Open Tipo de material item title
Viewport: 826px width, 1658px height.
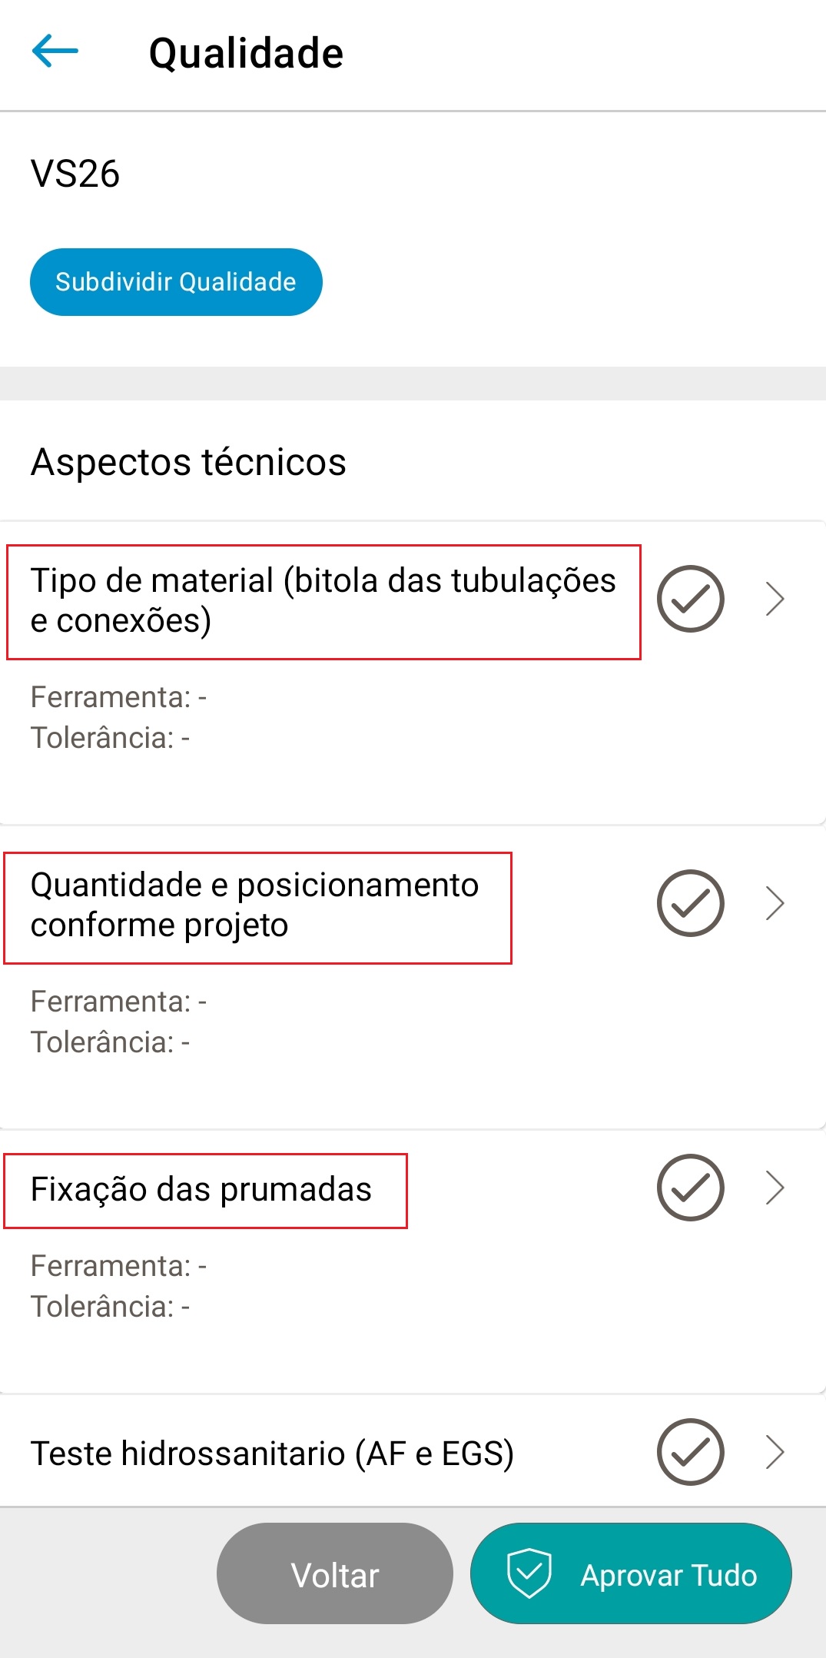[x=323, y=601]
